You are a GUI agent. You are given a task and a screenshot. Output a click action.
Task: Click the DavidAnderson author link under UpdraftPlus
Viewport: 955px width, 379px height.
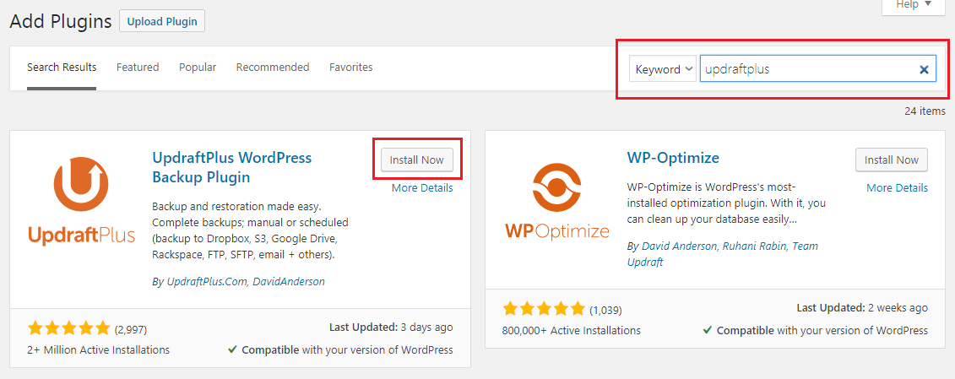tap(289, 282)
